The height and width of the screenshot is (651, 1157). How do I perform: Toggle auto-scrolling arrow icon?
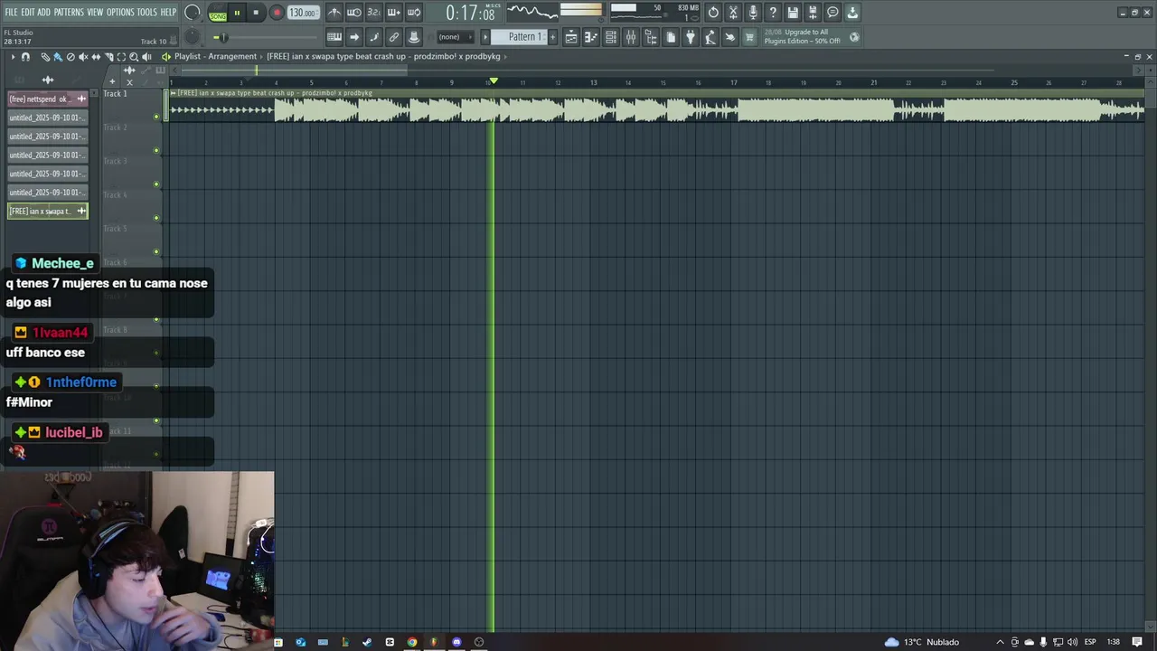tap(354, 37)
